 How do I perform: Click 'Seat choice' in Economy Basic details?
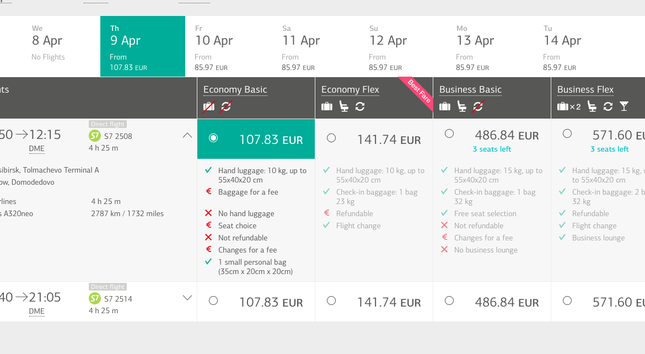(x=238, y=226)
